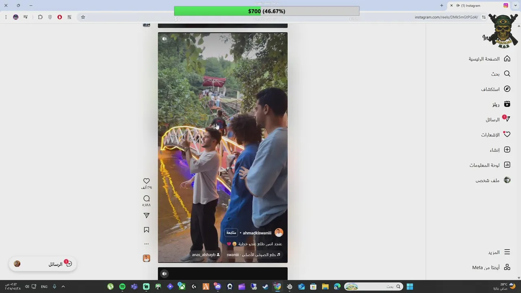521x293 pixels.
Task: Open Also from Meta أيضًا من Meta
Action: click(x=491, y=267)
